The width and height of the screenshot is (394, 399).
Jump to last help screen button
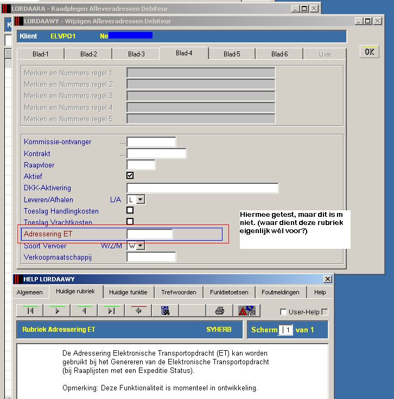pyautogui.click(x=111, y=311)
